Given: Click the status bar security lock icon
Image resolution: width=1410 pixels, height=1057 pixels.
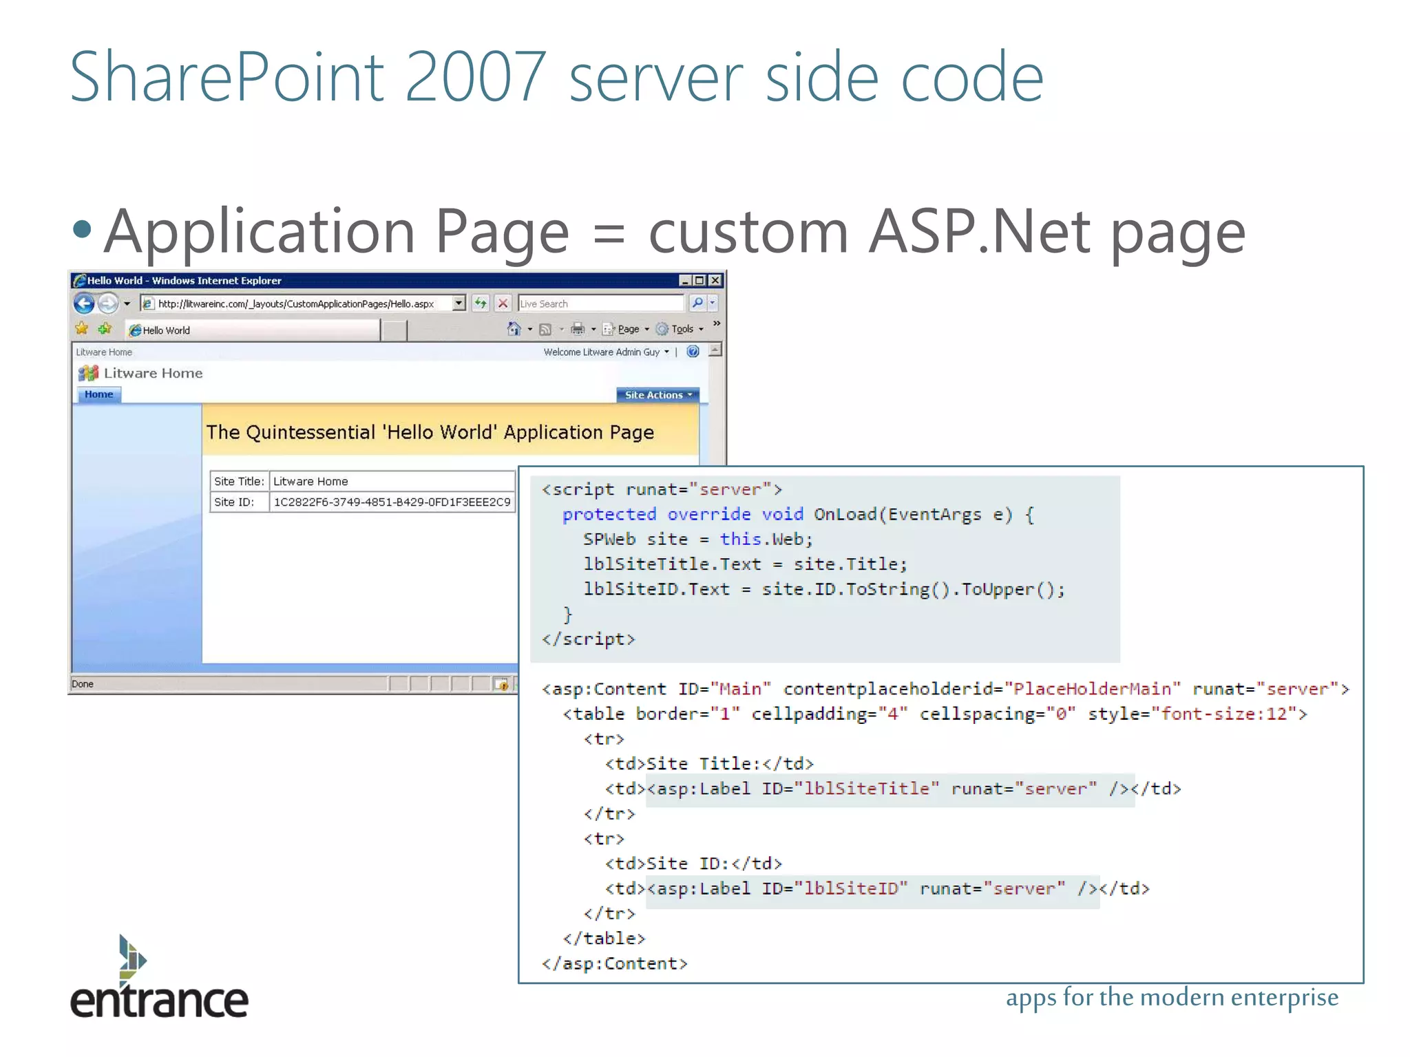Looking at the screenshot, I should [501, 684].
